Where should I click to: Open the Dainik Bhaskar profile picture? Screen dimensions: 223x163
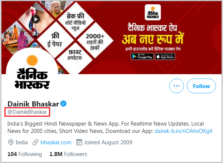[32, 73]
